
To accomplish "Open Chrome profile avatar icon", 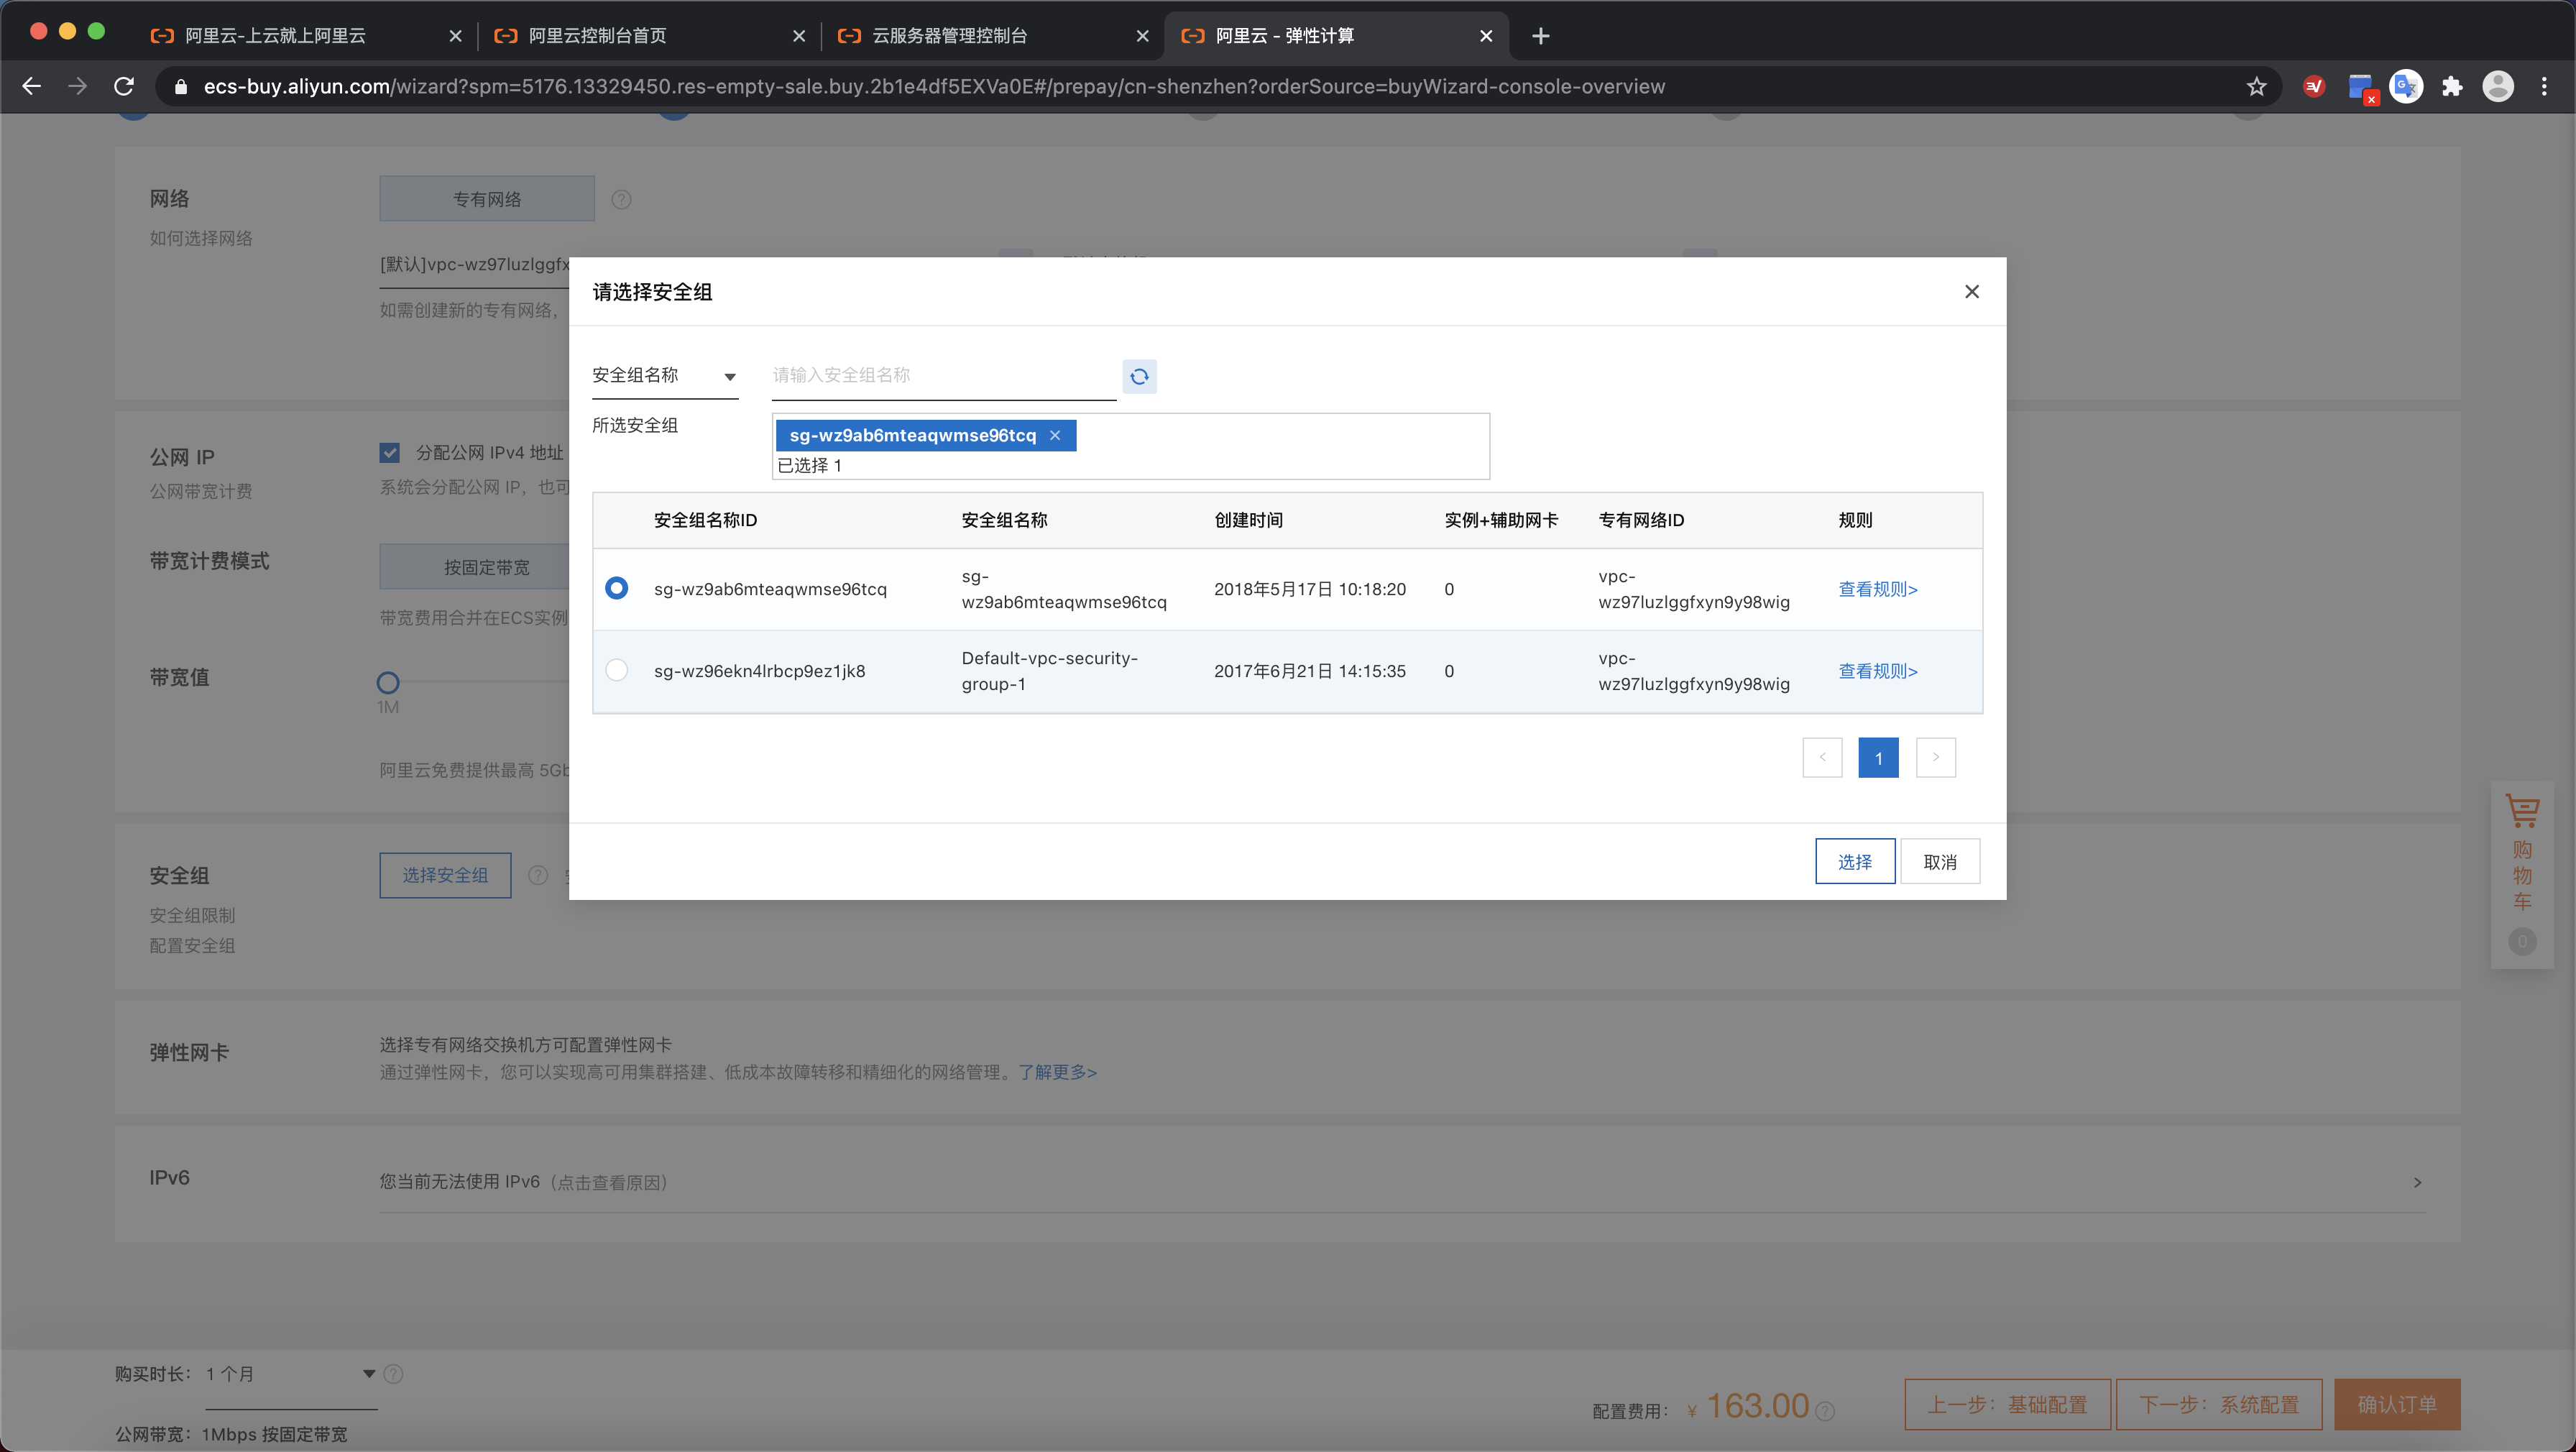I will tap(2498, 87).
